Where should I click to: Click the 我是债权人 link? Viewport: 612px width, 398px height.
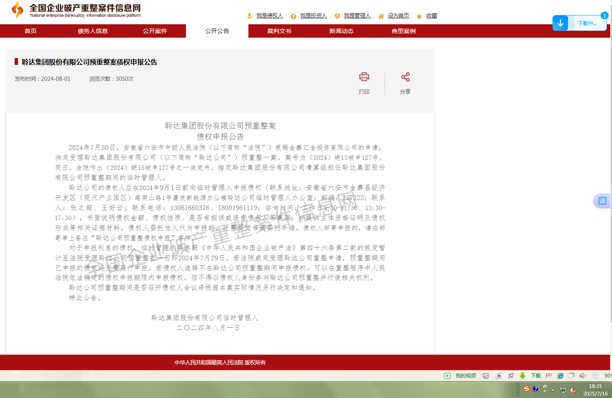point(269,16)
